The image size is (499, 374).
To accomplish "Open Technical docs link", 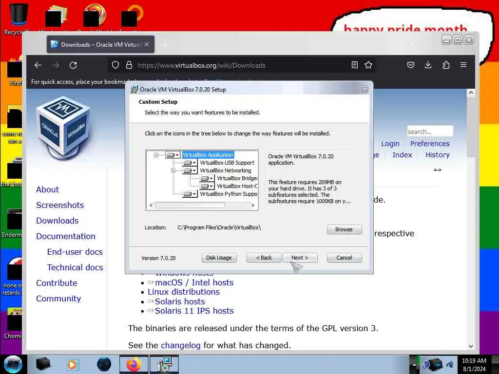I will pos(75,267).
